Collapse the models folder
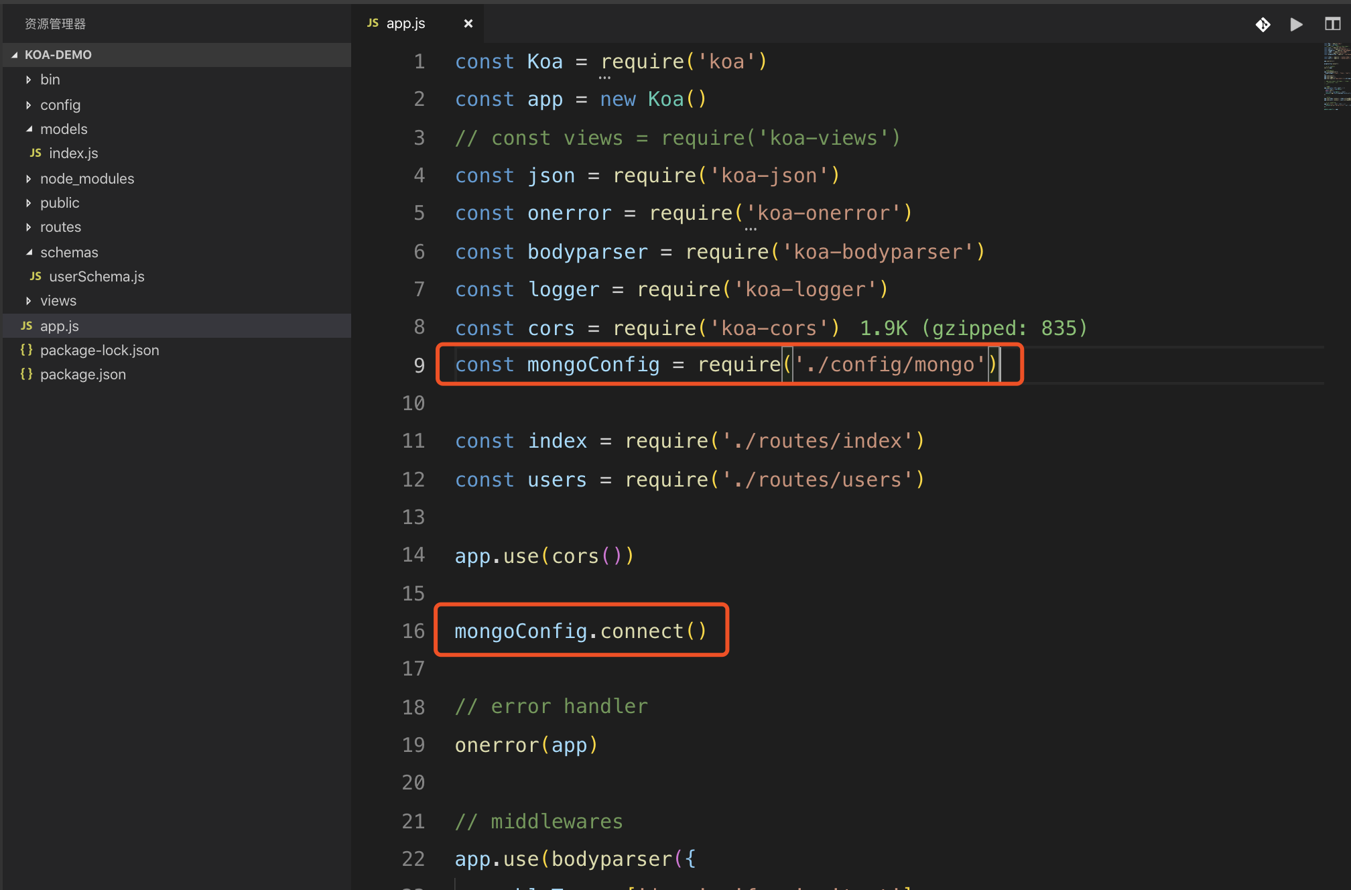Image resolution: width=1351 pixels, height=890 pixels. point(29,129)
